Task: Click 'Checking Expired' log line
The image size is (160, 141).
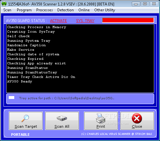Action: pyautogui.click(x=25, y=59)
